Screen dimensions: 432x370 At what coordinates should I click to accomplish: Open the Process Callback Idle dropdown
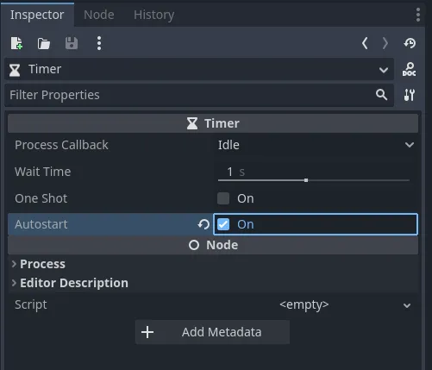click(x=316, y=145)
